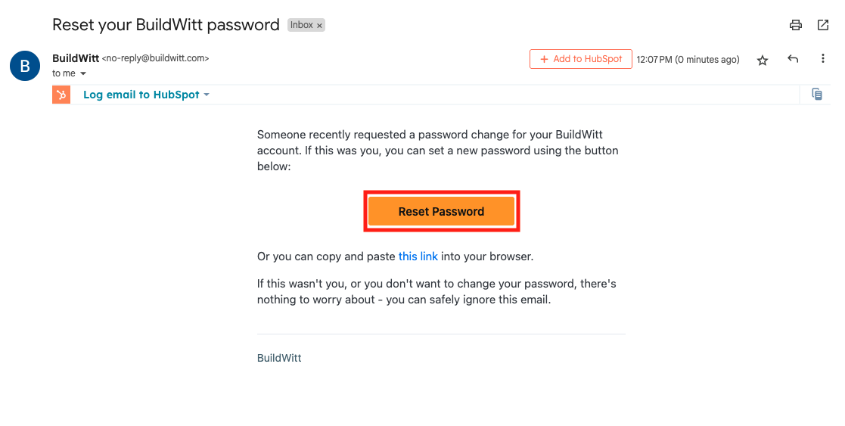Click the copy documents icon in HubSpot bar
The height and width of the screenshot is (426, 845).
coord(817,95)
